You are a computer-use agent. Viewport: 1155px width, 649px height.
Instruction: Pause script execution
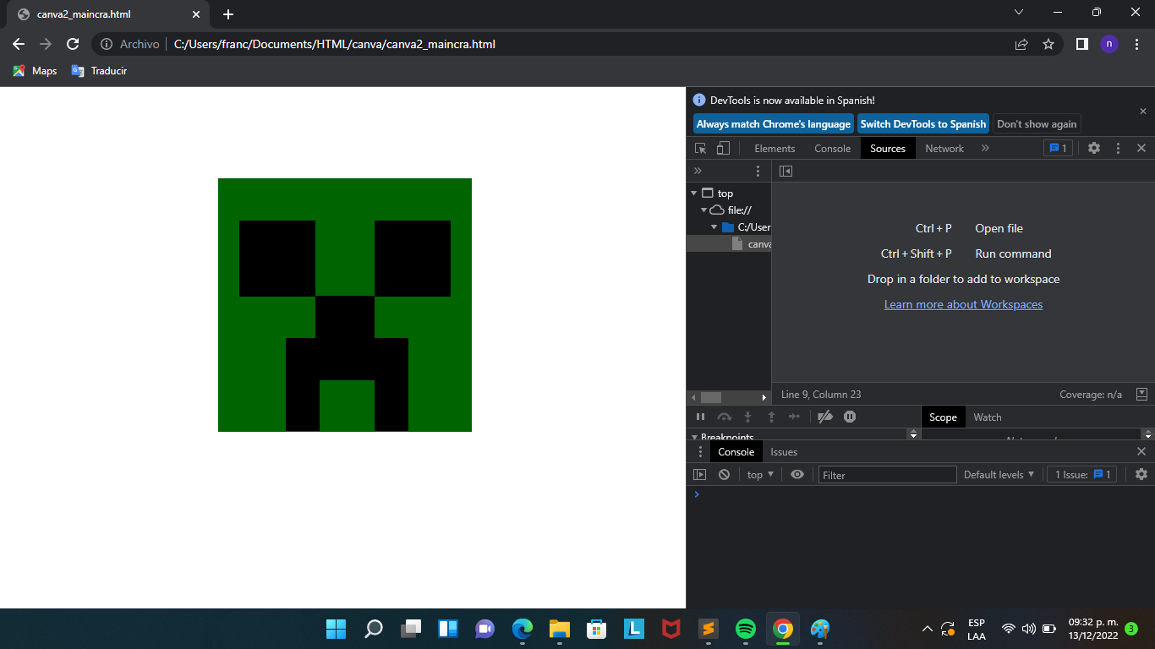(700, 417)
